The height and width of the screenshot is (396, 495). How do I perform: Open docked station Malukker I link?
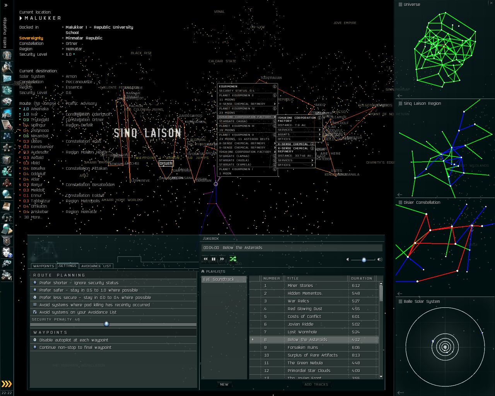coord(99,30)
